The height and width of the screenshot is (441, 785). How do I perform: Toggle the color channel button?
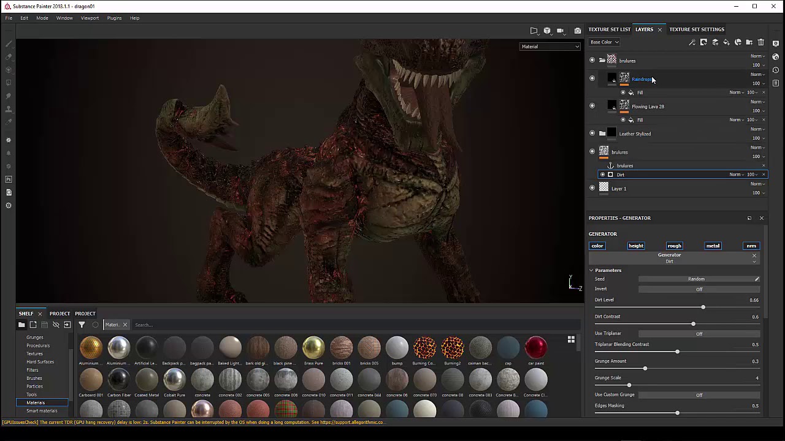597,246
